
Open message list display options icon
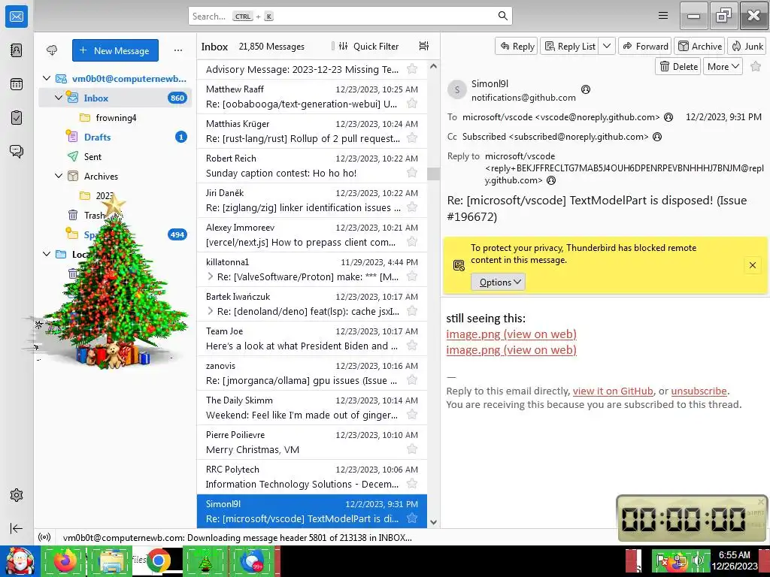pos(424,46)
